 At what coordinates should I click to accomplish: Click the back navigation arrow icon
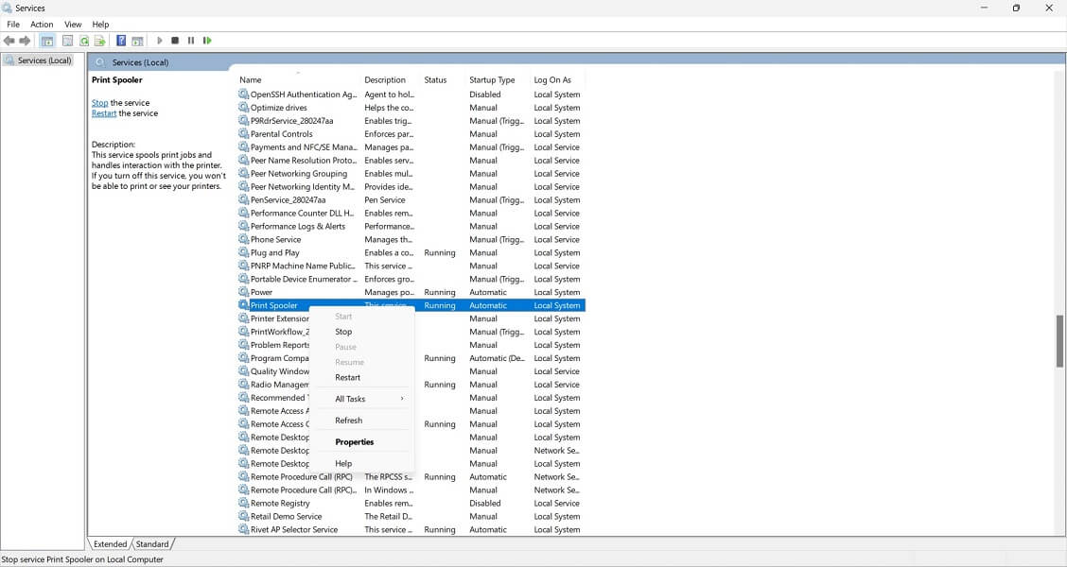(x=9, y=40)
